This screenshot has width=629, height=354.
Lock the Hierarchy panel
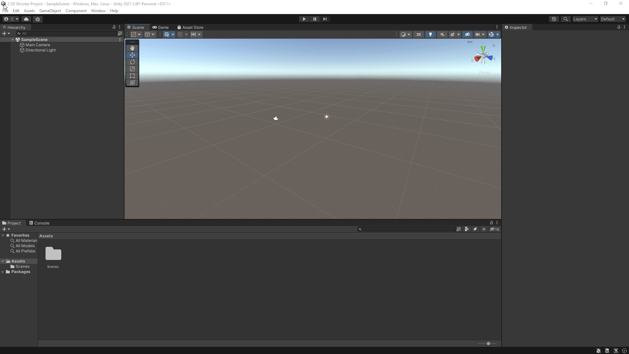(114, 27)
